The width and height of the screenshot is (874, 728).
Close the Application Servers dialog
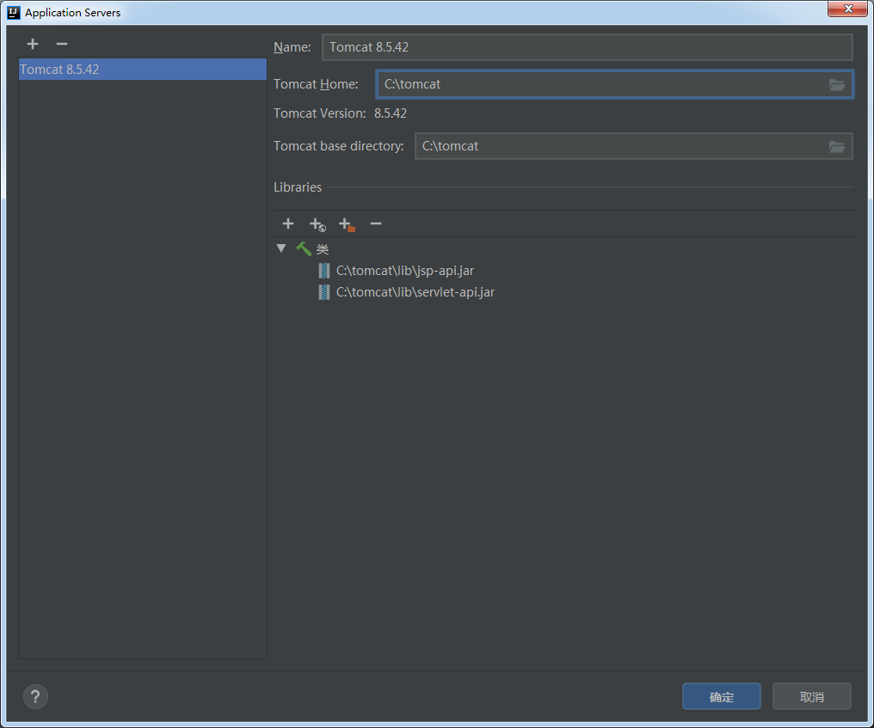[x=848, y=9]
